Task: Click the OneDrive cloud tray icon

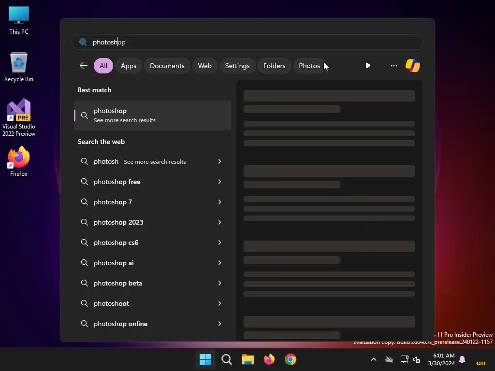Action: pyautogui.click(x=389, y=359)
